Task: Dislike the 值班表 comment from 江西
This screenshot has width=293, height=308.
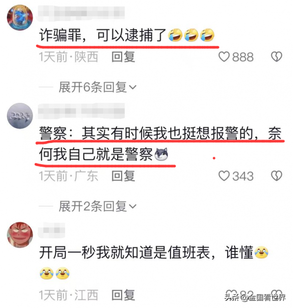Action: (x=277, y=294)
